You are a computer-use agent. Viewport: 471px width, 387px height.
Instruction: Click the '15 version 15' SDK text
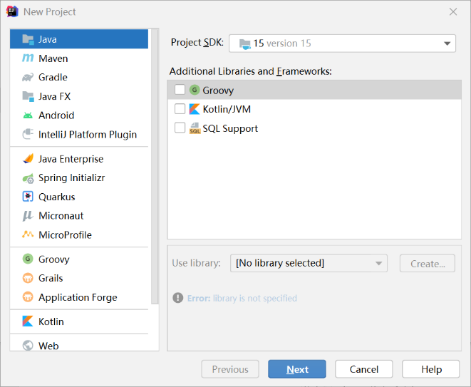pos(282,43)
